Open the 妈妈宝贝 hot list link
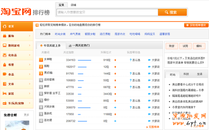The width and height of the screenshot is (209, 130). [x=150, y=34]
